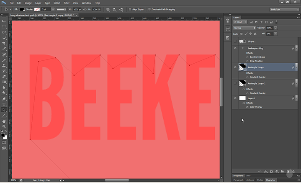Select the Crop tool
Screen dimensions: 301x183
point(4,43)
